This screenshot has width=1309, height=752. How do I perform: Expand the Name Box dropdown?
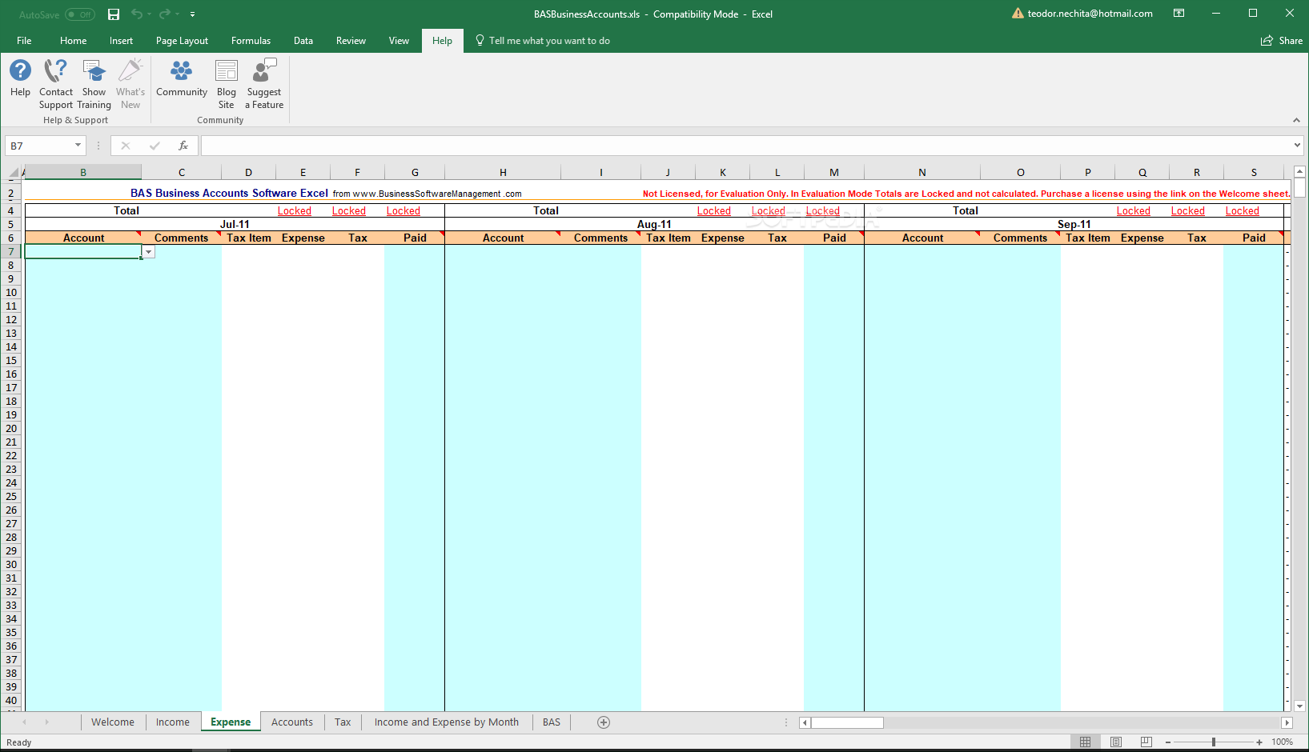pos(78,146)
